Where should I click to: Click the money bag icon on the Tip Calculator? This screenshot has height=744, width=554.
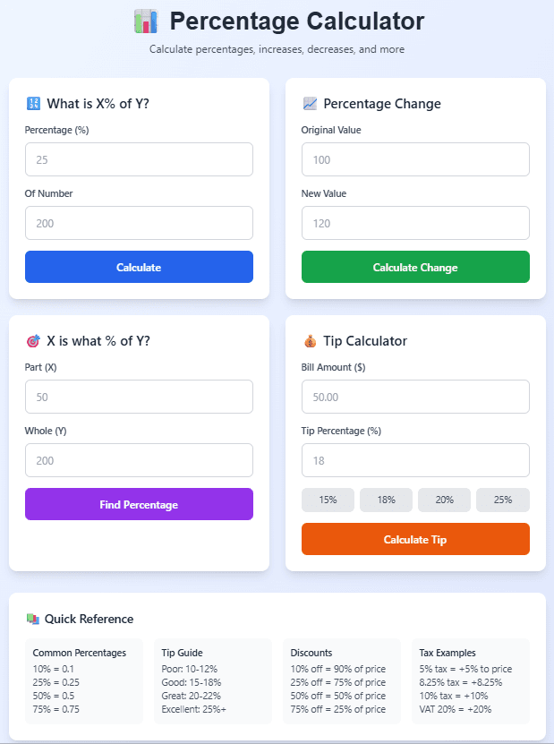click(x=309, y=341)
